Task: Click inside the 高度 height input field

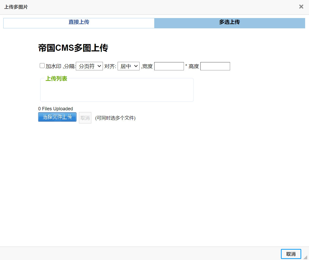Action: [x=215, y=66]
